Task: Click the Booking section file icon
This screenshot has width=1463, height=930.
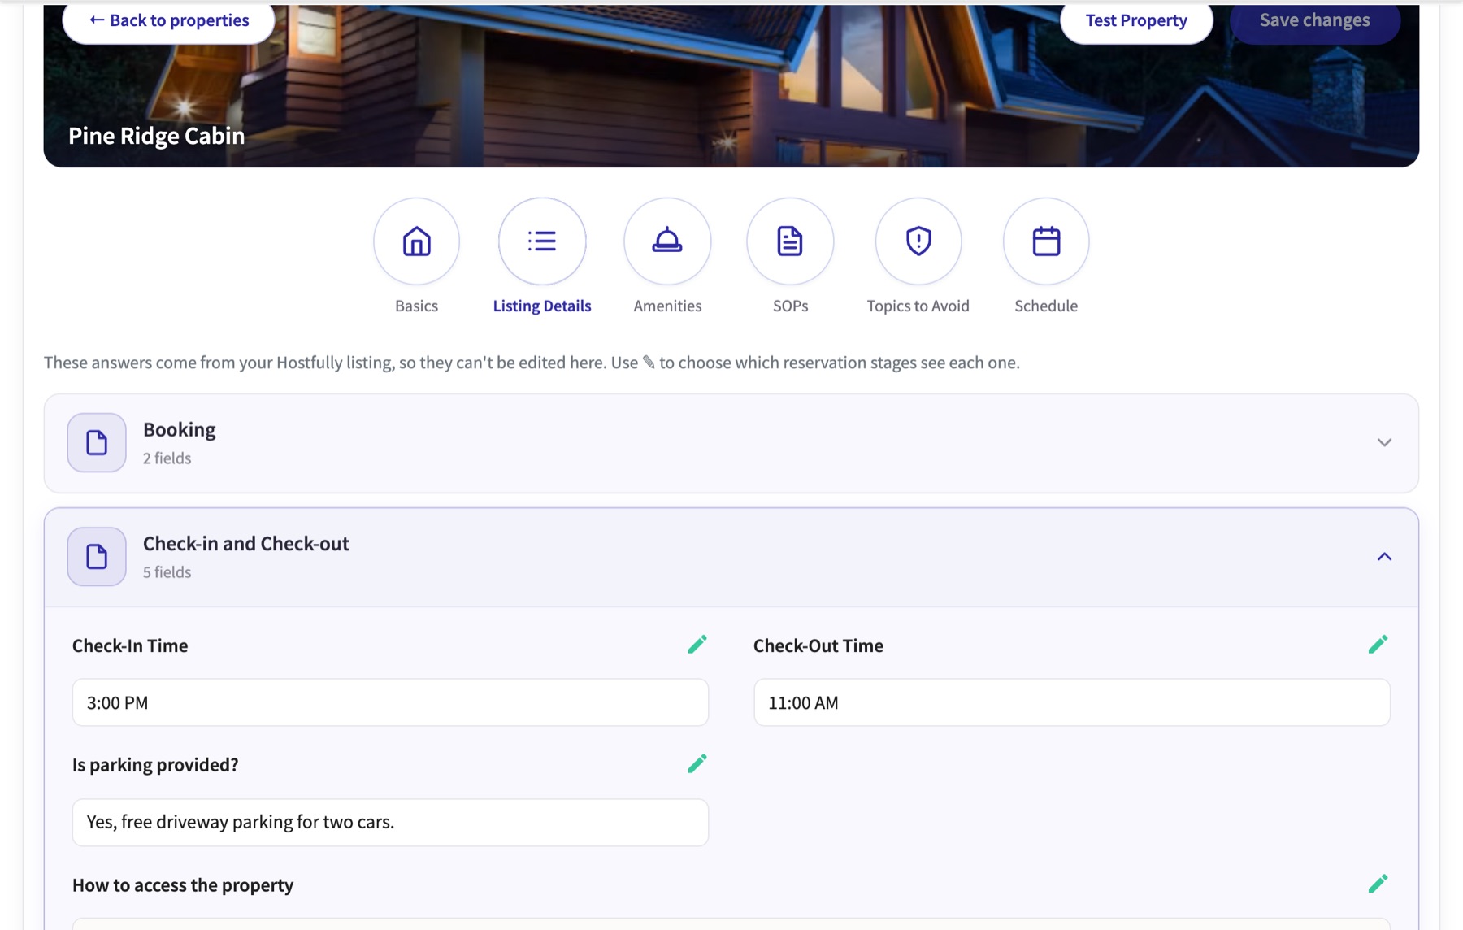Action: (97, 442)
